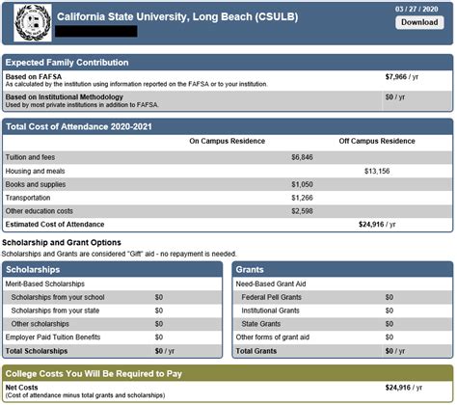Screen dimensions: 457x405
Task: Click the Grants panel header
Action: [x=342, y=270]
